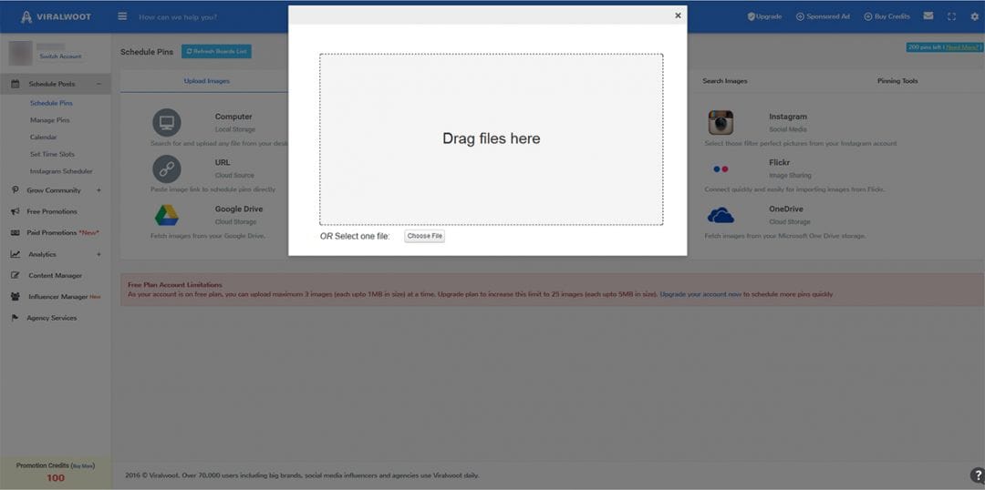Open the settings gear icon
The height and width of the screenshot is (490, 985).
click(974, 17)
